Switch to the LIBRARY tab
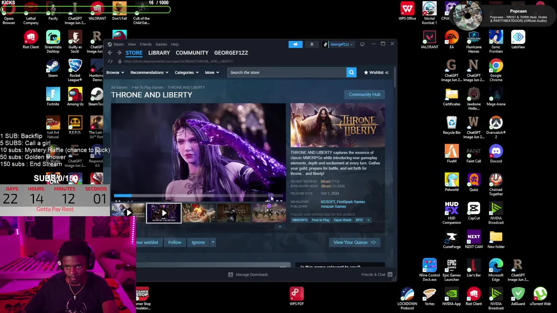This screenshot has width=557, height=313. tap(159, 53)
